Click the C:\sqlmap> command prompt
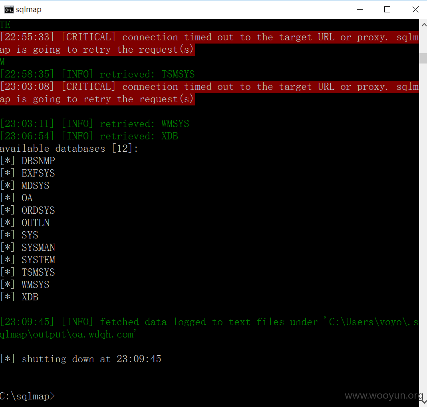427x407 pixels. 27,396
